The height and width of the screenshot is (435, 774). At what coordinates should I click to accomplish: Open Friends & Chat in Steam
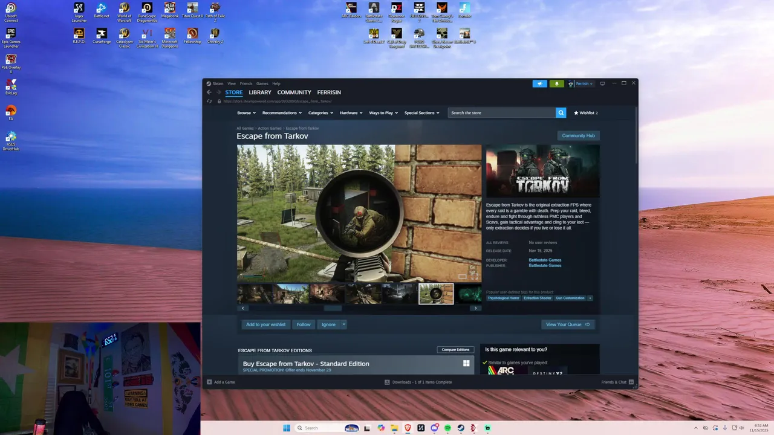pyautogui.click(x=617, y=382)
